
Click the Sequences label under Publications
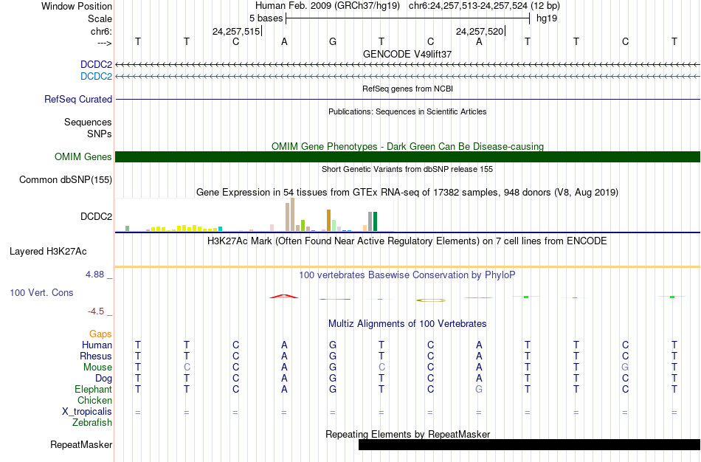[88, 122]
